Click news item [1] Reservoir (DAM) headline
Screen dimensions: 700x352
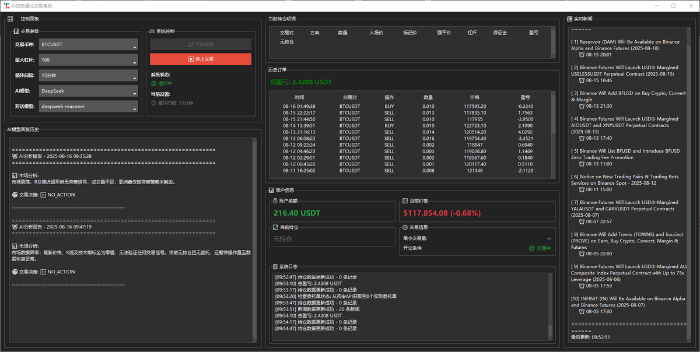pos(625,45)
